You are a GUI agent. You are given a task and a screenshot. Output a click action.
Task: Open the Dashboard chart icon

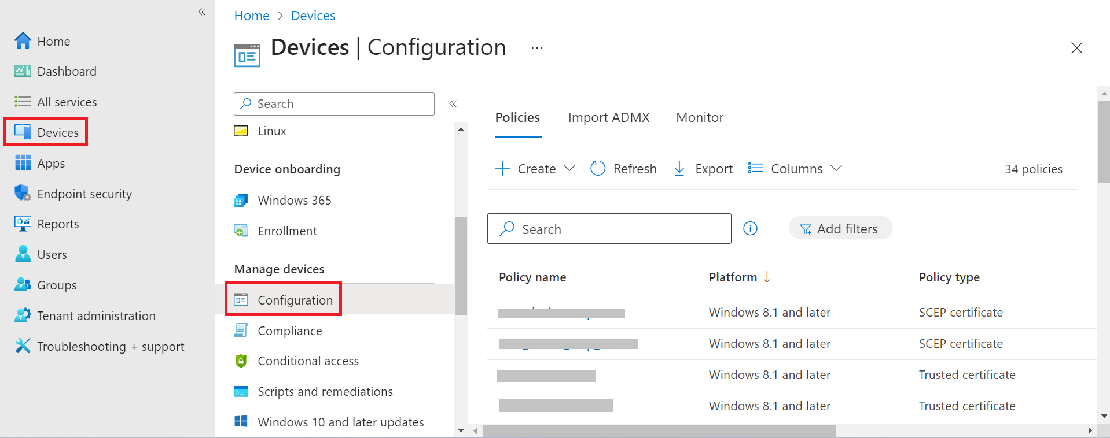click(x=23, y=71)
